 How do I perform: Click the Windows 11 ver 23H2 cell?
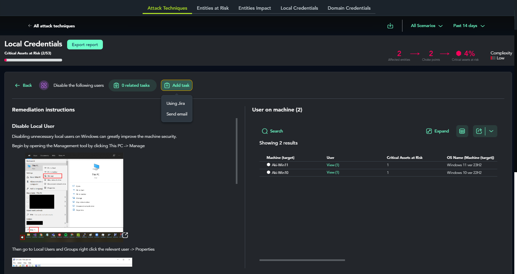tap(464, 165)
